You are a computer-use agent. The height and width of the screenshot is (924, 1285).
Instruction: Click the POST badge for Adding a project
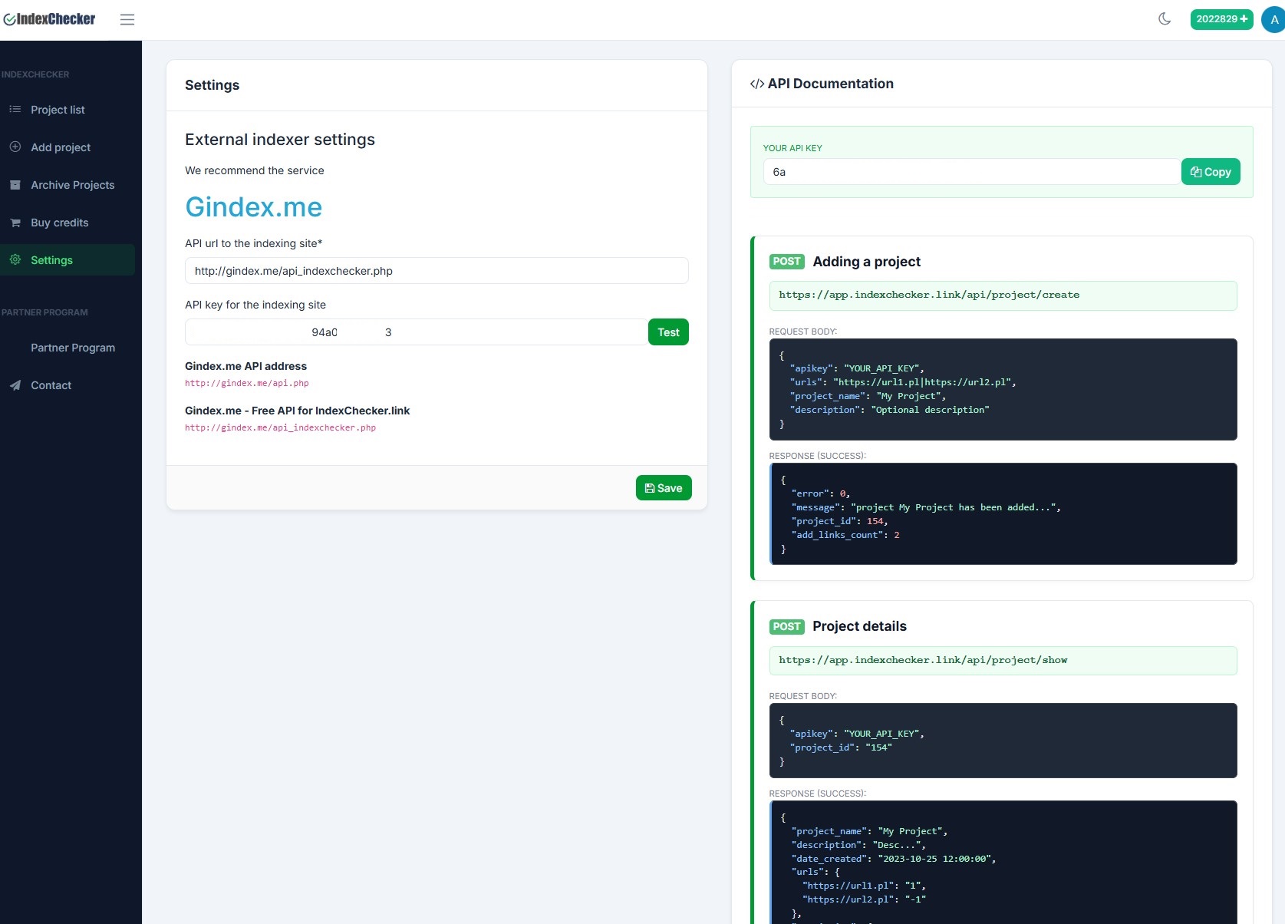tap(786, 262)
